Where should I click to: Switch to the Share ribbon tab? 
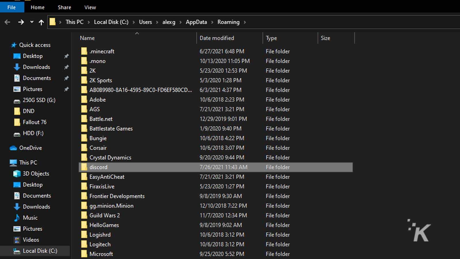click(64, 7)
